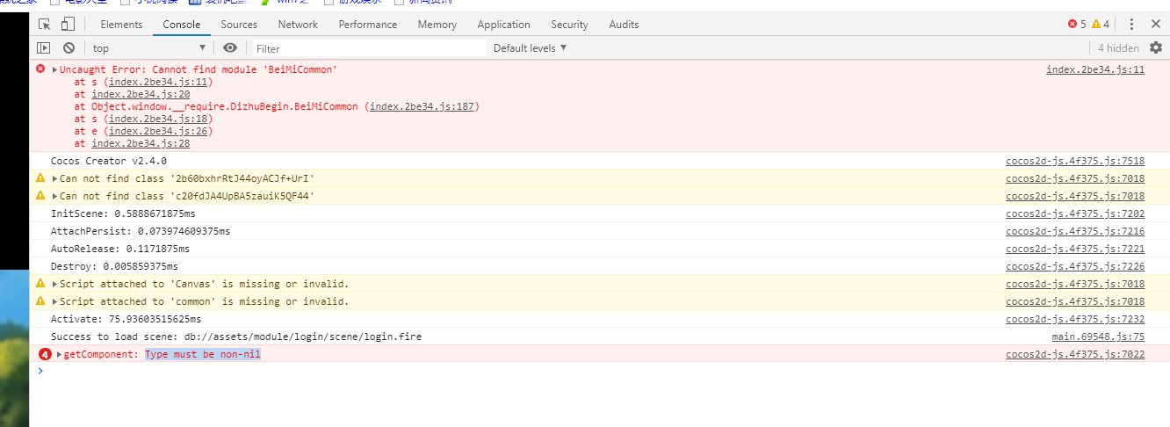
Task: Click the console Filter input field
Action: [369, 48]
